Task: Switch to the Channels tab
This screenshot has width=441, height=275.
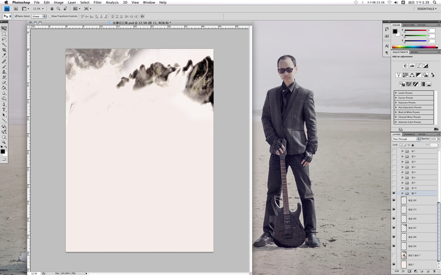Action: coord(409,134)
